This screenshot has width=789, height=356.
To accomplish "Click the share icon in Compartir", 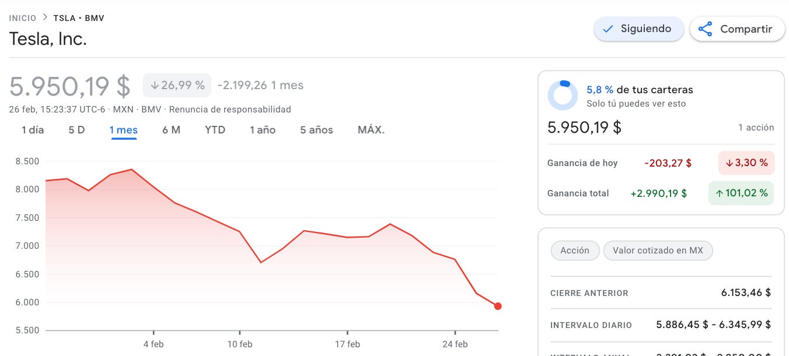I will 706,29.
